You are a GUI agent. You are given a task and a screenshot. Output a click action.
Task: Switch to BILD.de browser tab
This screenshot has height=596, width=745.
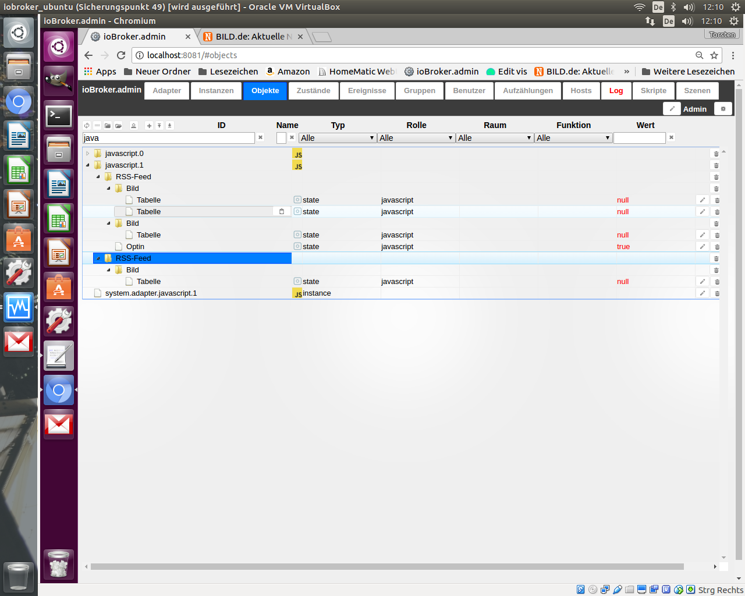[253, 36]
